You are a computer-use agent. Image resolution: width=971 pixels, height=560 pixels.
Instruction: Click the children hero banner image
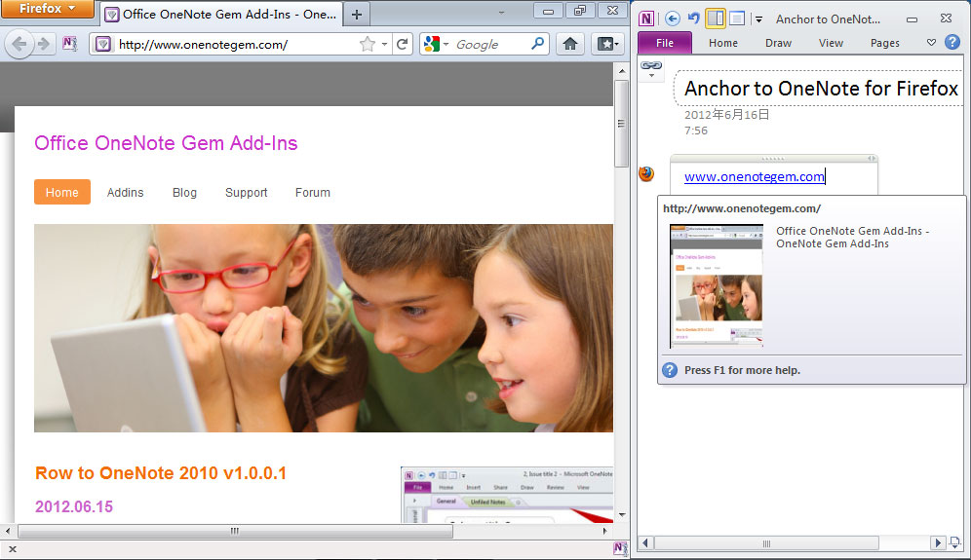tap(324, 328)
